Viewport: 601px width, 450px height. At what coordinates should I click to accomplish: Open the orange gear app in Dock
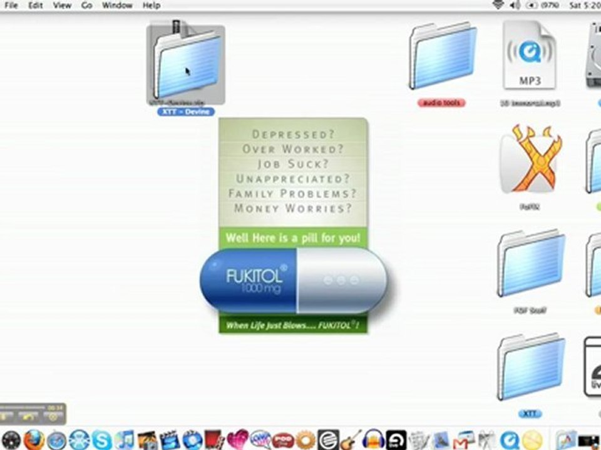point(306,440)
